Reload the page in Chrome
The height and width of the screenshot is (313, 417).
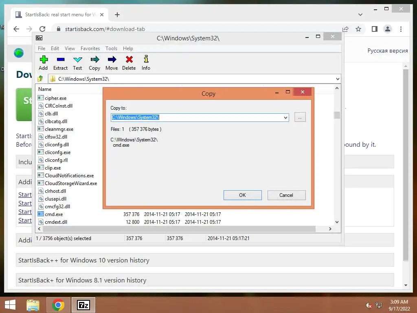coord(42,29)
